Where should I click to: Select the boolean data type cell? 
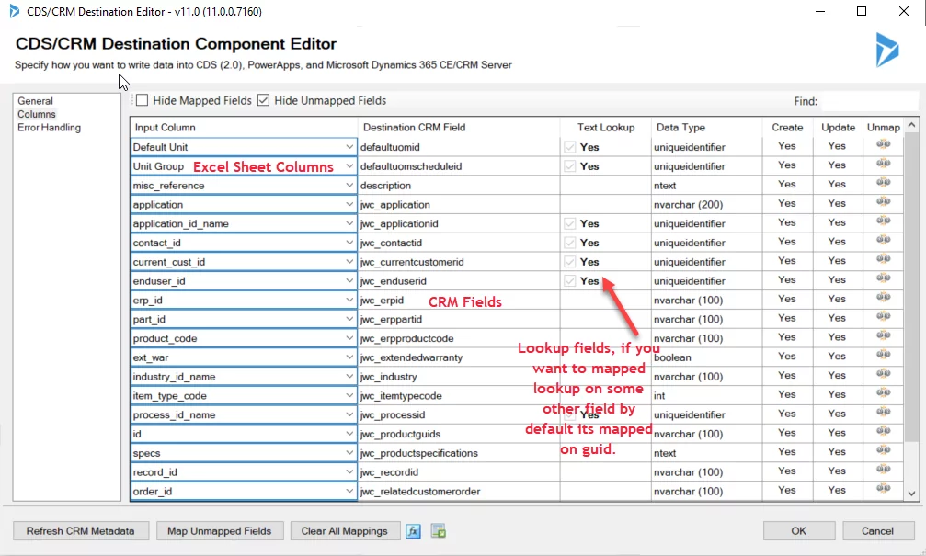click(706, 357)
